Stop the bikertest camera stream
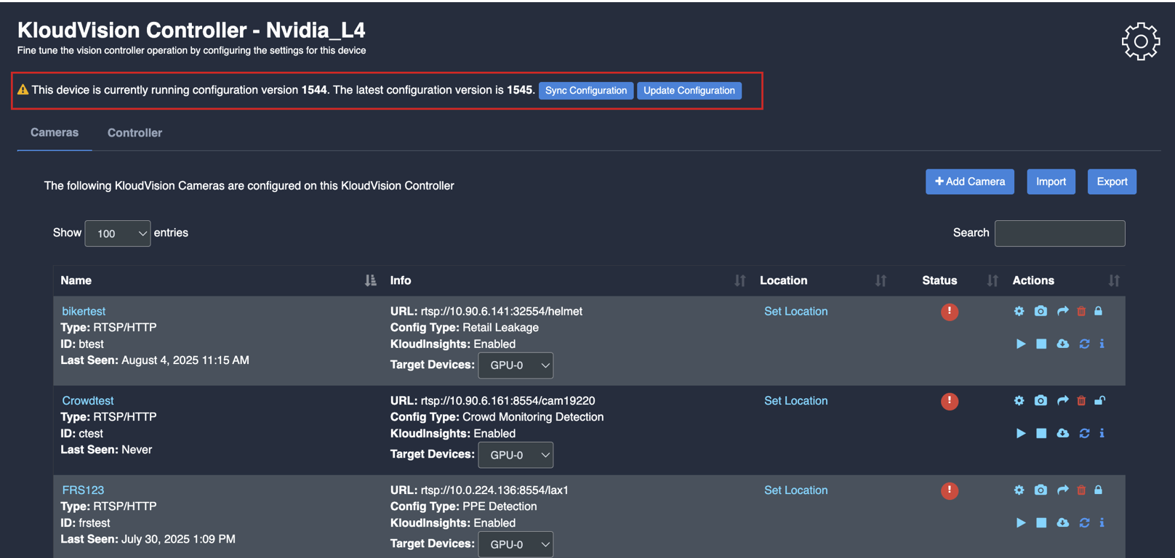 (x=1041, y=344)
